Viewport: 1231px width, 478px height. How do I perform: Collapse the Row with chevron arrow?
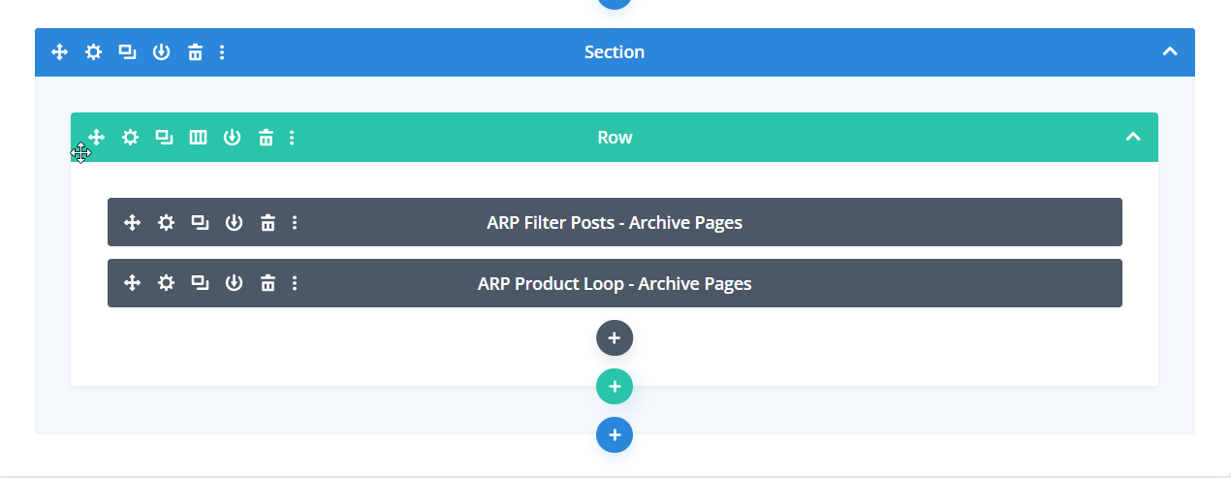(x=1133, y=138)
